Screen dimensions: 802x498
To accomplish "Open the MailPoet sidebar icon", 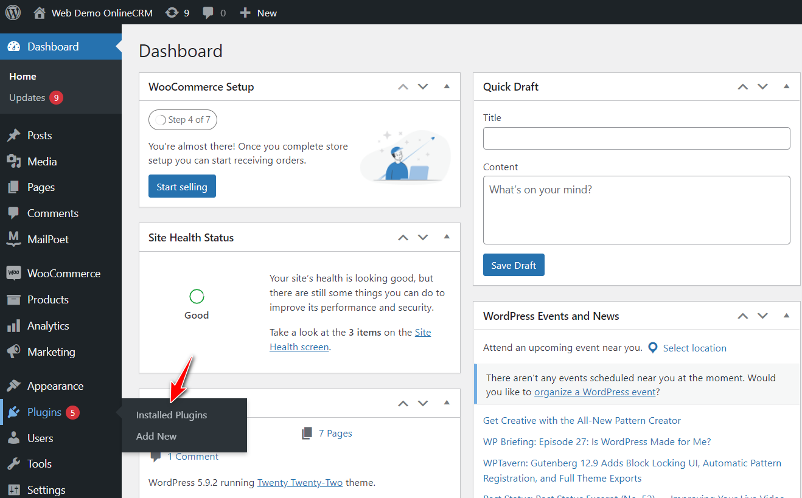I will click(13, 240).
